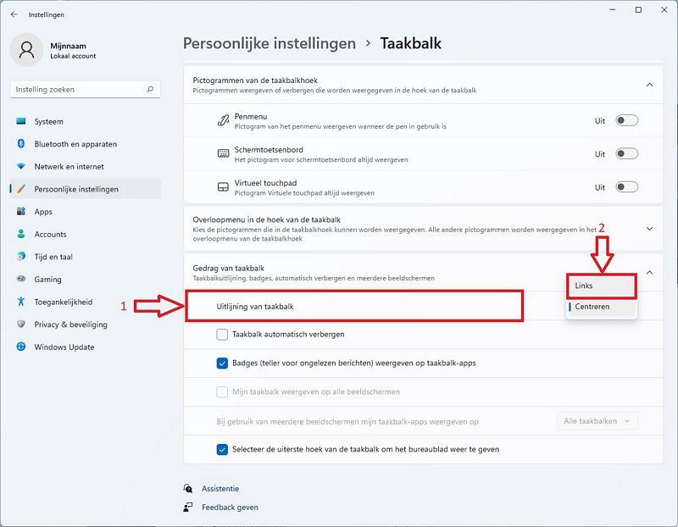Toggle the Penmenu switch on
The width and height of the screenshot is (678, 527).
(x=626, y=120)
